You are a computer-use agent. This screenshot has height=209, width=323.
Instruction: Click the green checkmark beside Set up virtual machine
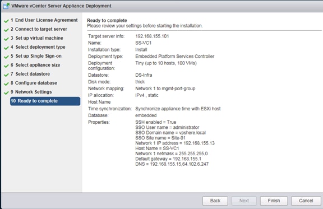click(6, 39)
